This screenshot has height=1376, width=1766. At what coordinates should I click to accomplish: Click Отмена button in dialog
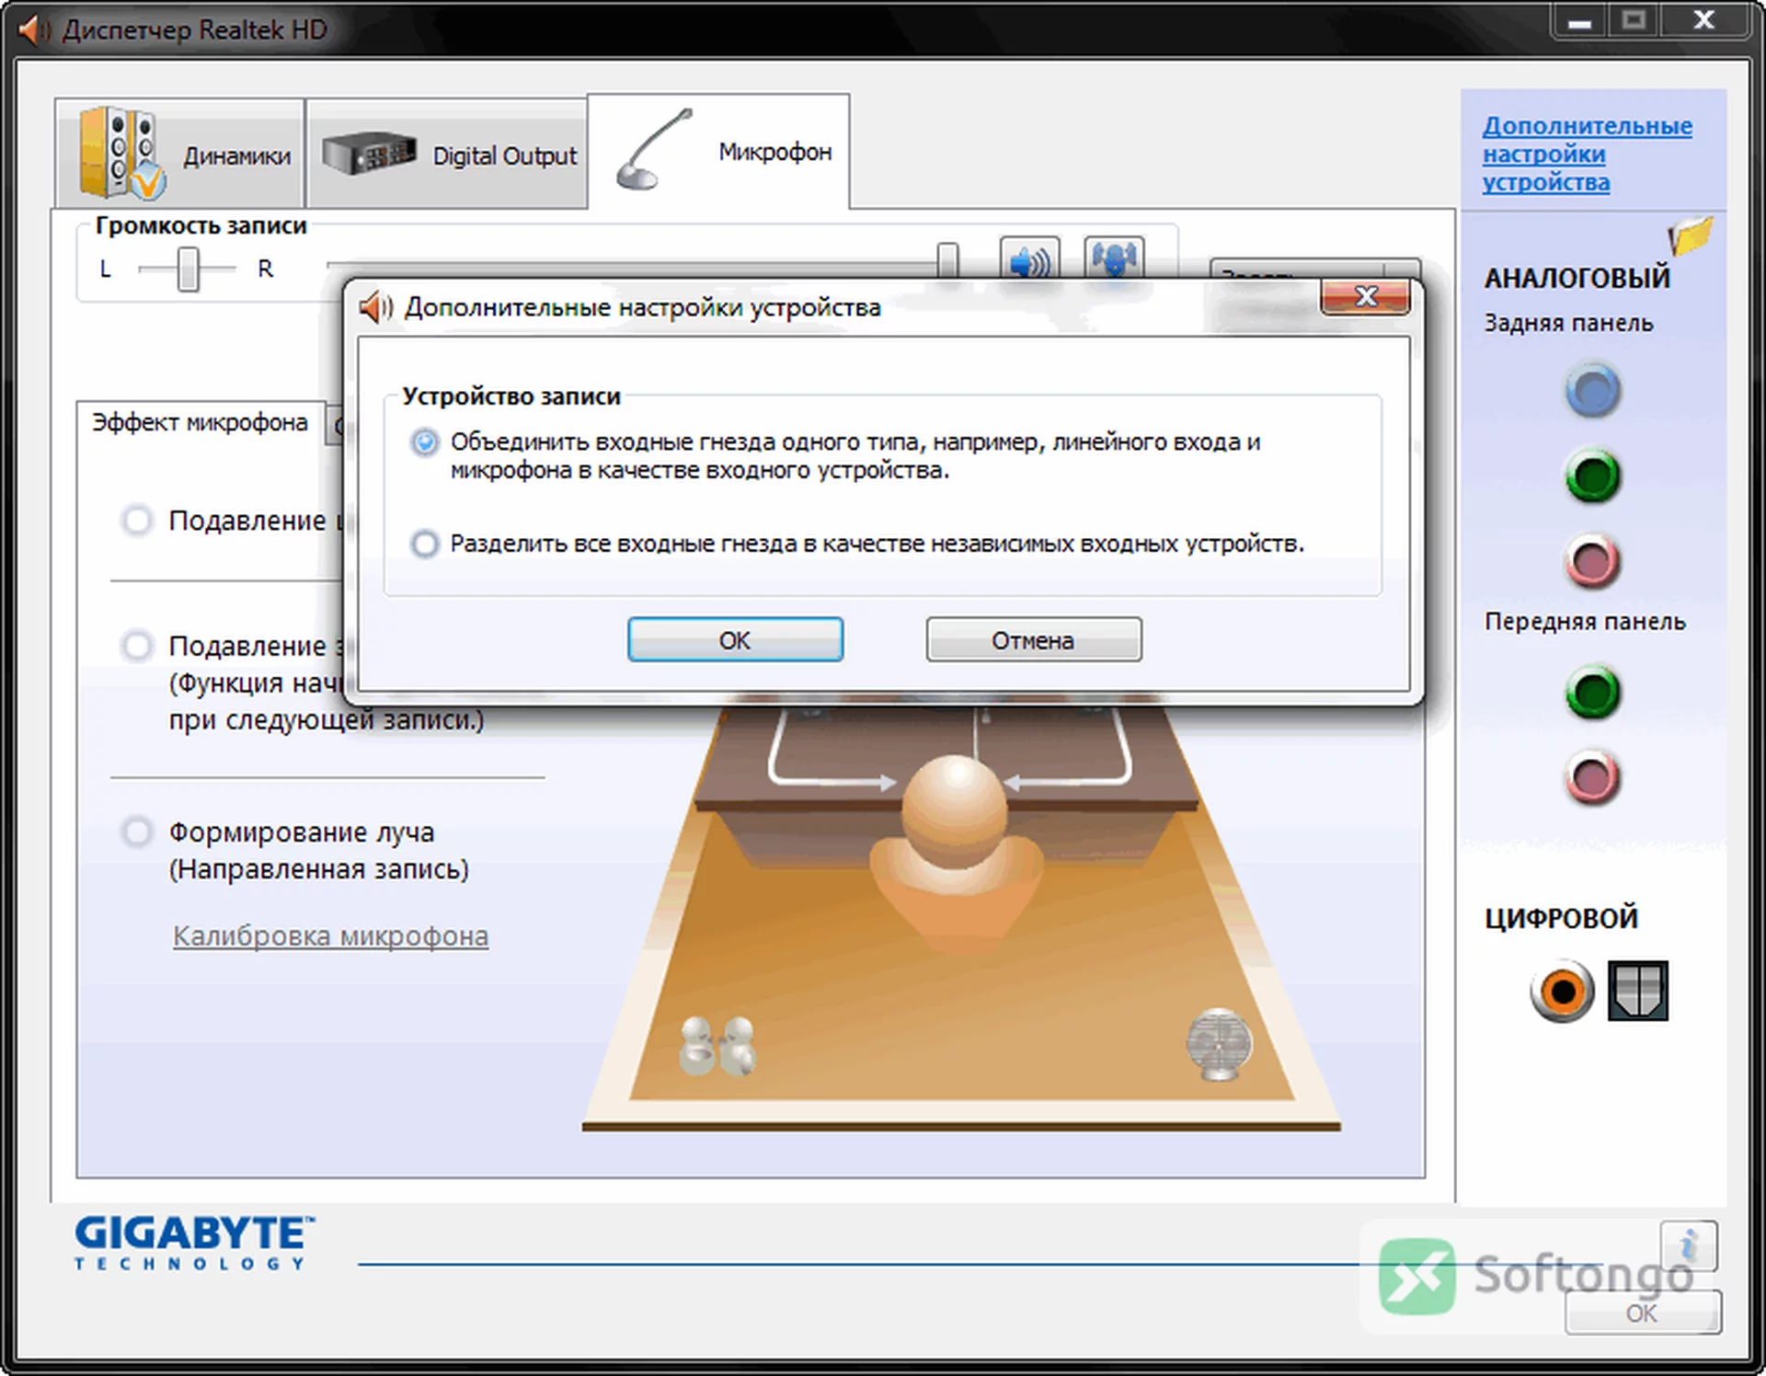click(x=1034, y=639)
